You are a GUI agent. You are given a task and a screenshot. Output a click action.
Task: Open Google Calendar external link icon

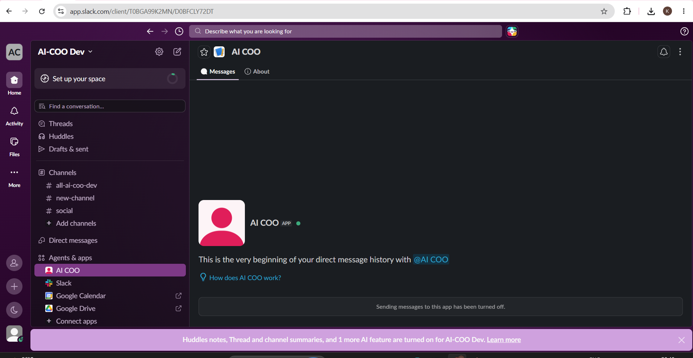click(178, 296)
